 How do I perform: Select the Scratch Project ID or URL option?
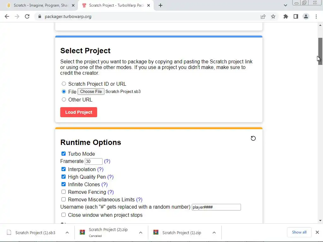(x=64, y=84)
